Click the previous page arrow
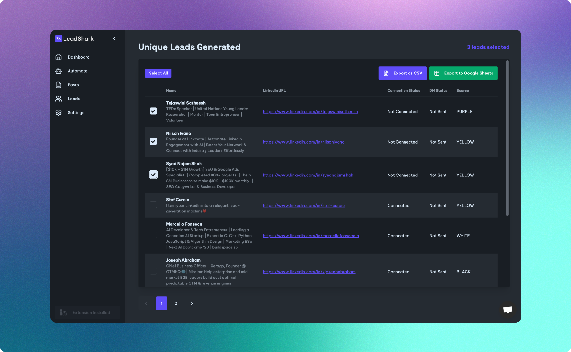 pyautogui.click(x=146, y=303)
